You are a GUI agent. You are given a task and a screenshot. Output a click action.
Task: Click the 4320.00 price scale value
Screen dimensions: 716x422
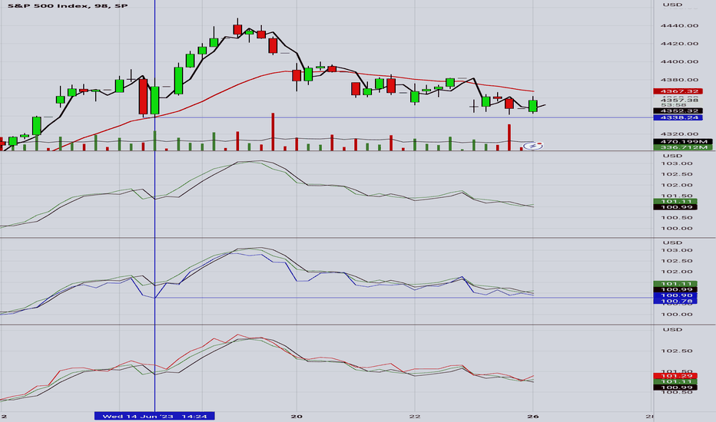tap(679, 134)
